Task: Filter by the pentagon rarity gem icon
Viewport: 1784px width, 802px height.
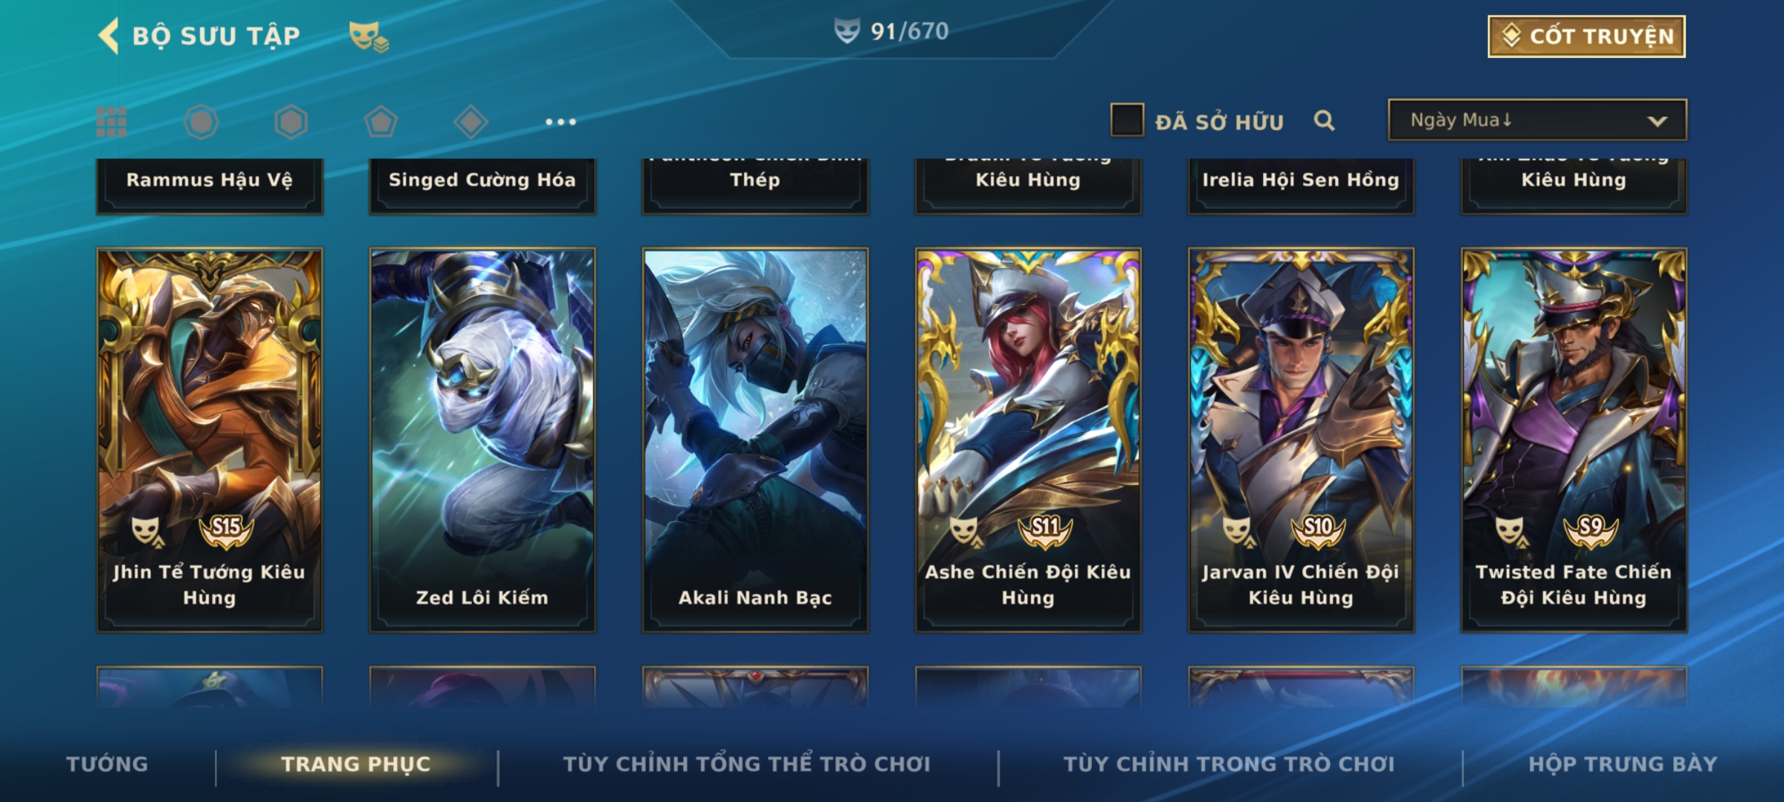Action: pyautogui.click(x=381, y=122)
